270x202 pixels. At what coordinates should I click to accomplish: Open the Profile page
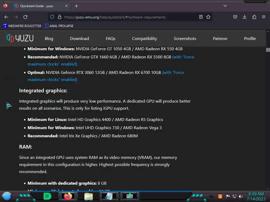click(250, 38)
